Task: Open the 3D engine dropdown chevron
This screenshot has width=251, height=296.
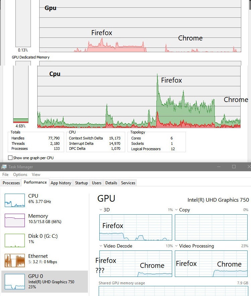Action: [101, 210]
